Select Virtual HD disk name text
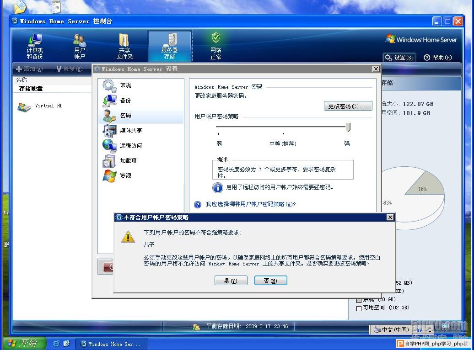 [48, 106]
